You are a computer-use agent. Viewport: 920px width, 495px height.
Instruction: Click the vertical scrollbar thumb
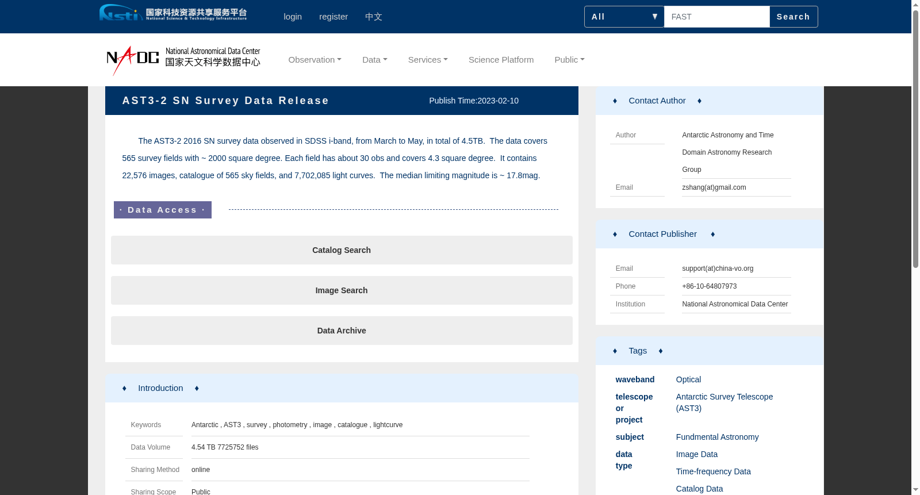pyautogui.click(x=915, y=139)
